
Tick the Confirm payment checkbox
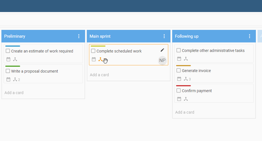pyautogui.click(x=179, y=90)
